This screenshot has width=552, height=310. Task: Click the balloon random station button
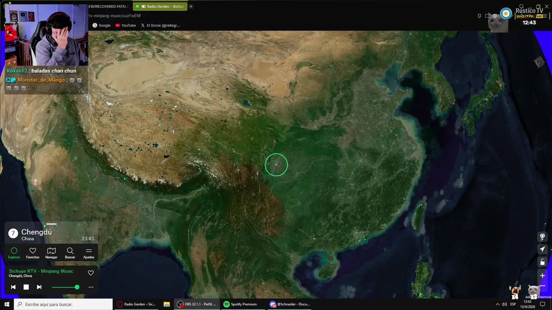543,236
